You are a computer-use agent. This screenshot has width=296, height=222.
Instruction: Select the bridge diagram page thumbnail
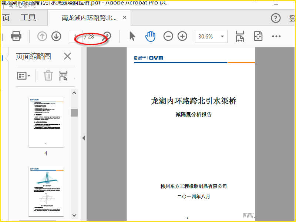(46, 191)
